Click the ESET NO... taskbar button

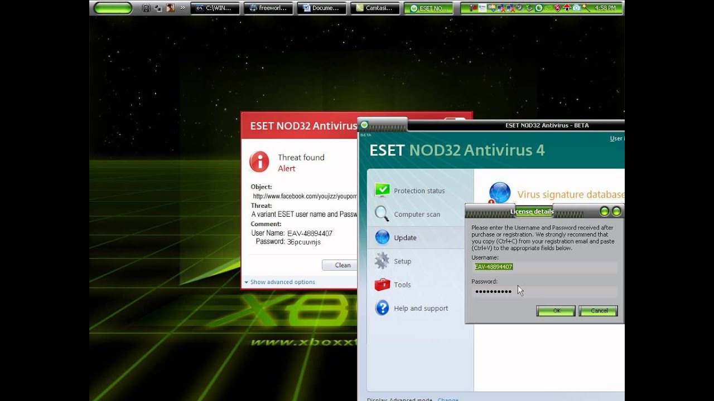tap(428, 8)
